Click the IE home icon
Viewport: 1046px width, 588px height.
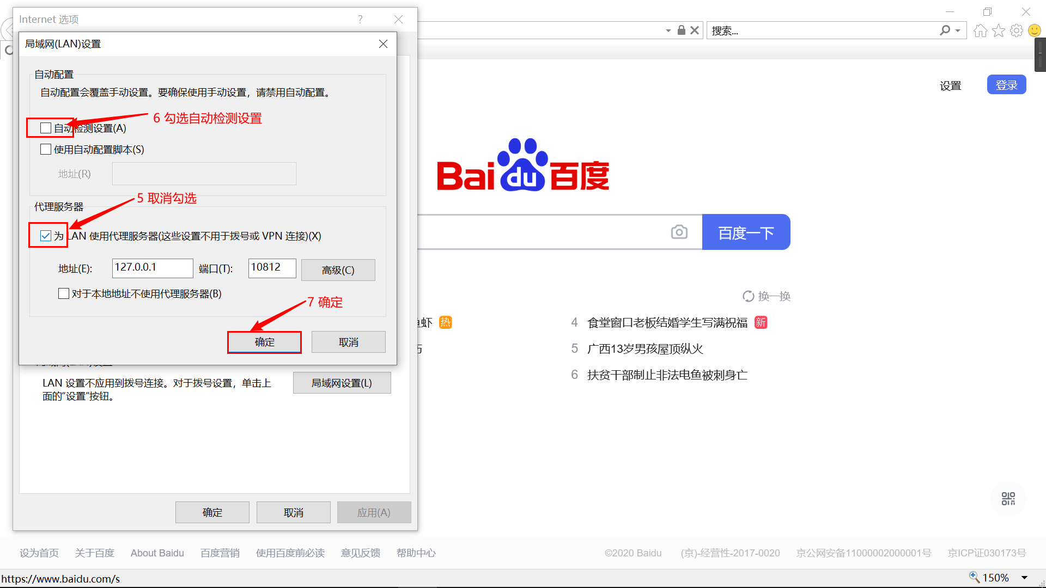click(980, 30)
